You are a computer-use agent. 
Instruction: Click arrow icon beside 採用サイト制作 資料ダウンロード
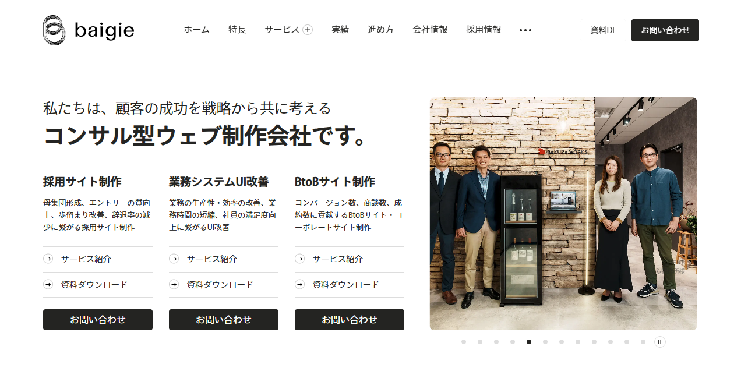point(48,285)
